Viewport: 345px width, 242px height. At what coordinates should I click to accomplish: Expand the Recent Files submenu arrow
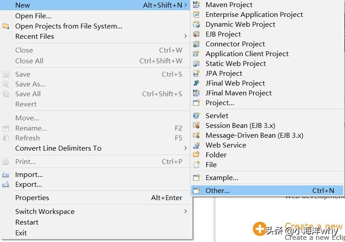pyautogui.click(x=185, y=36)
